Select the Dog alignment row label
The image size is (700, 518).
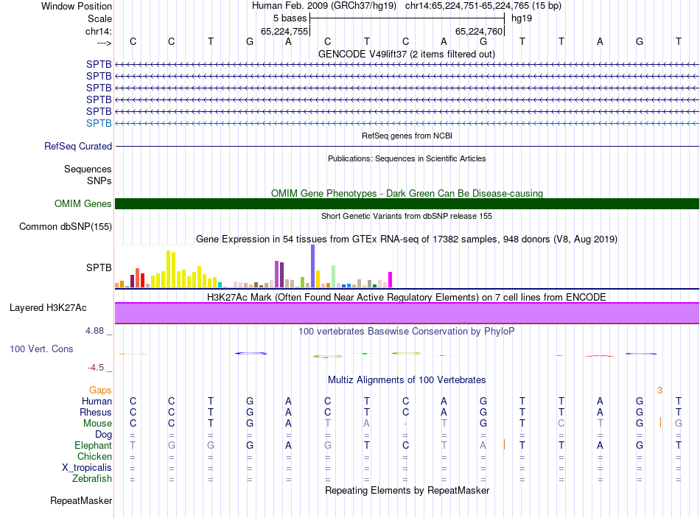[x=103, y=435]
